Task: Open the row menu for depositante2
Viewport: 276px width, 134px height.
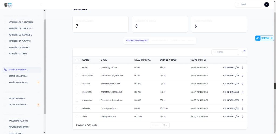Action: pos(242,92)
